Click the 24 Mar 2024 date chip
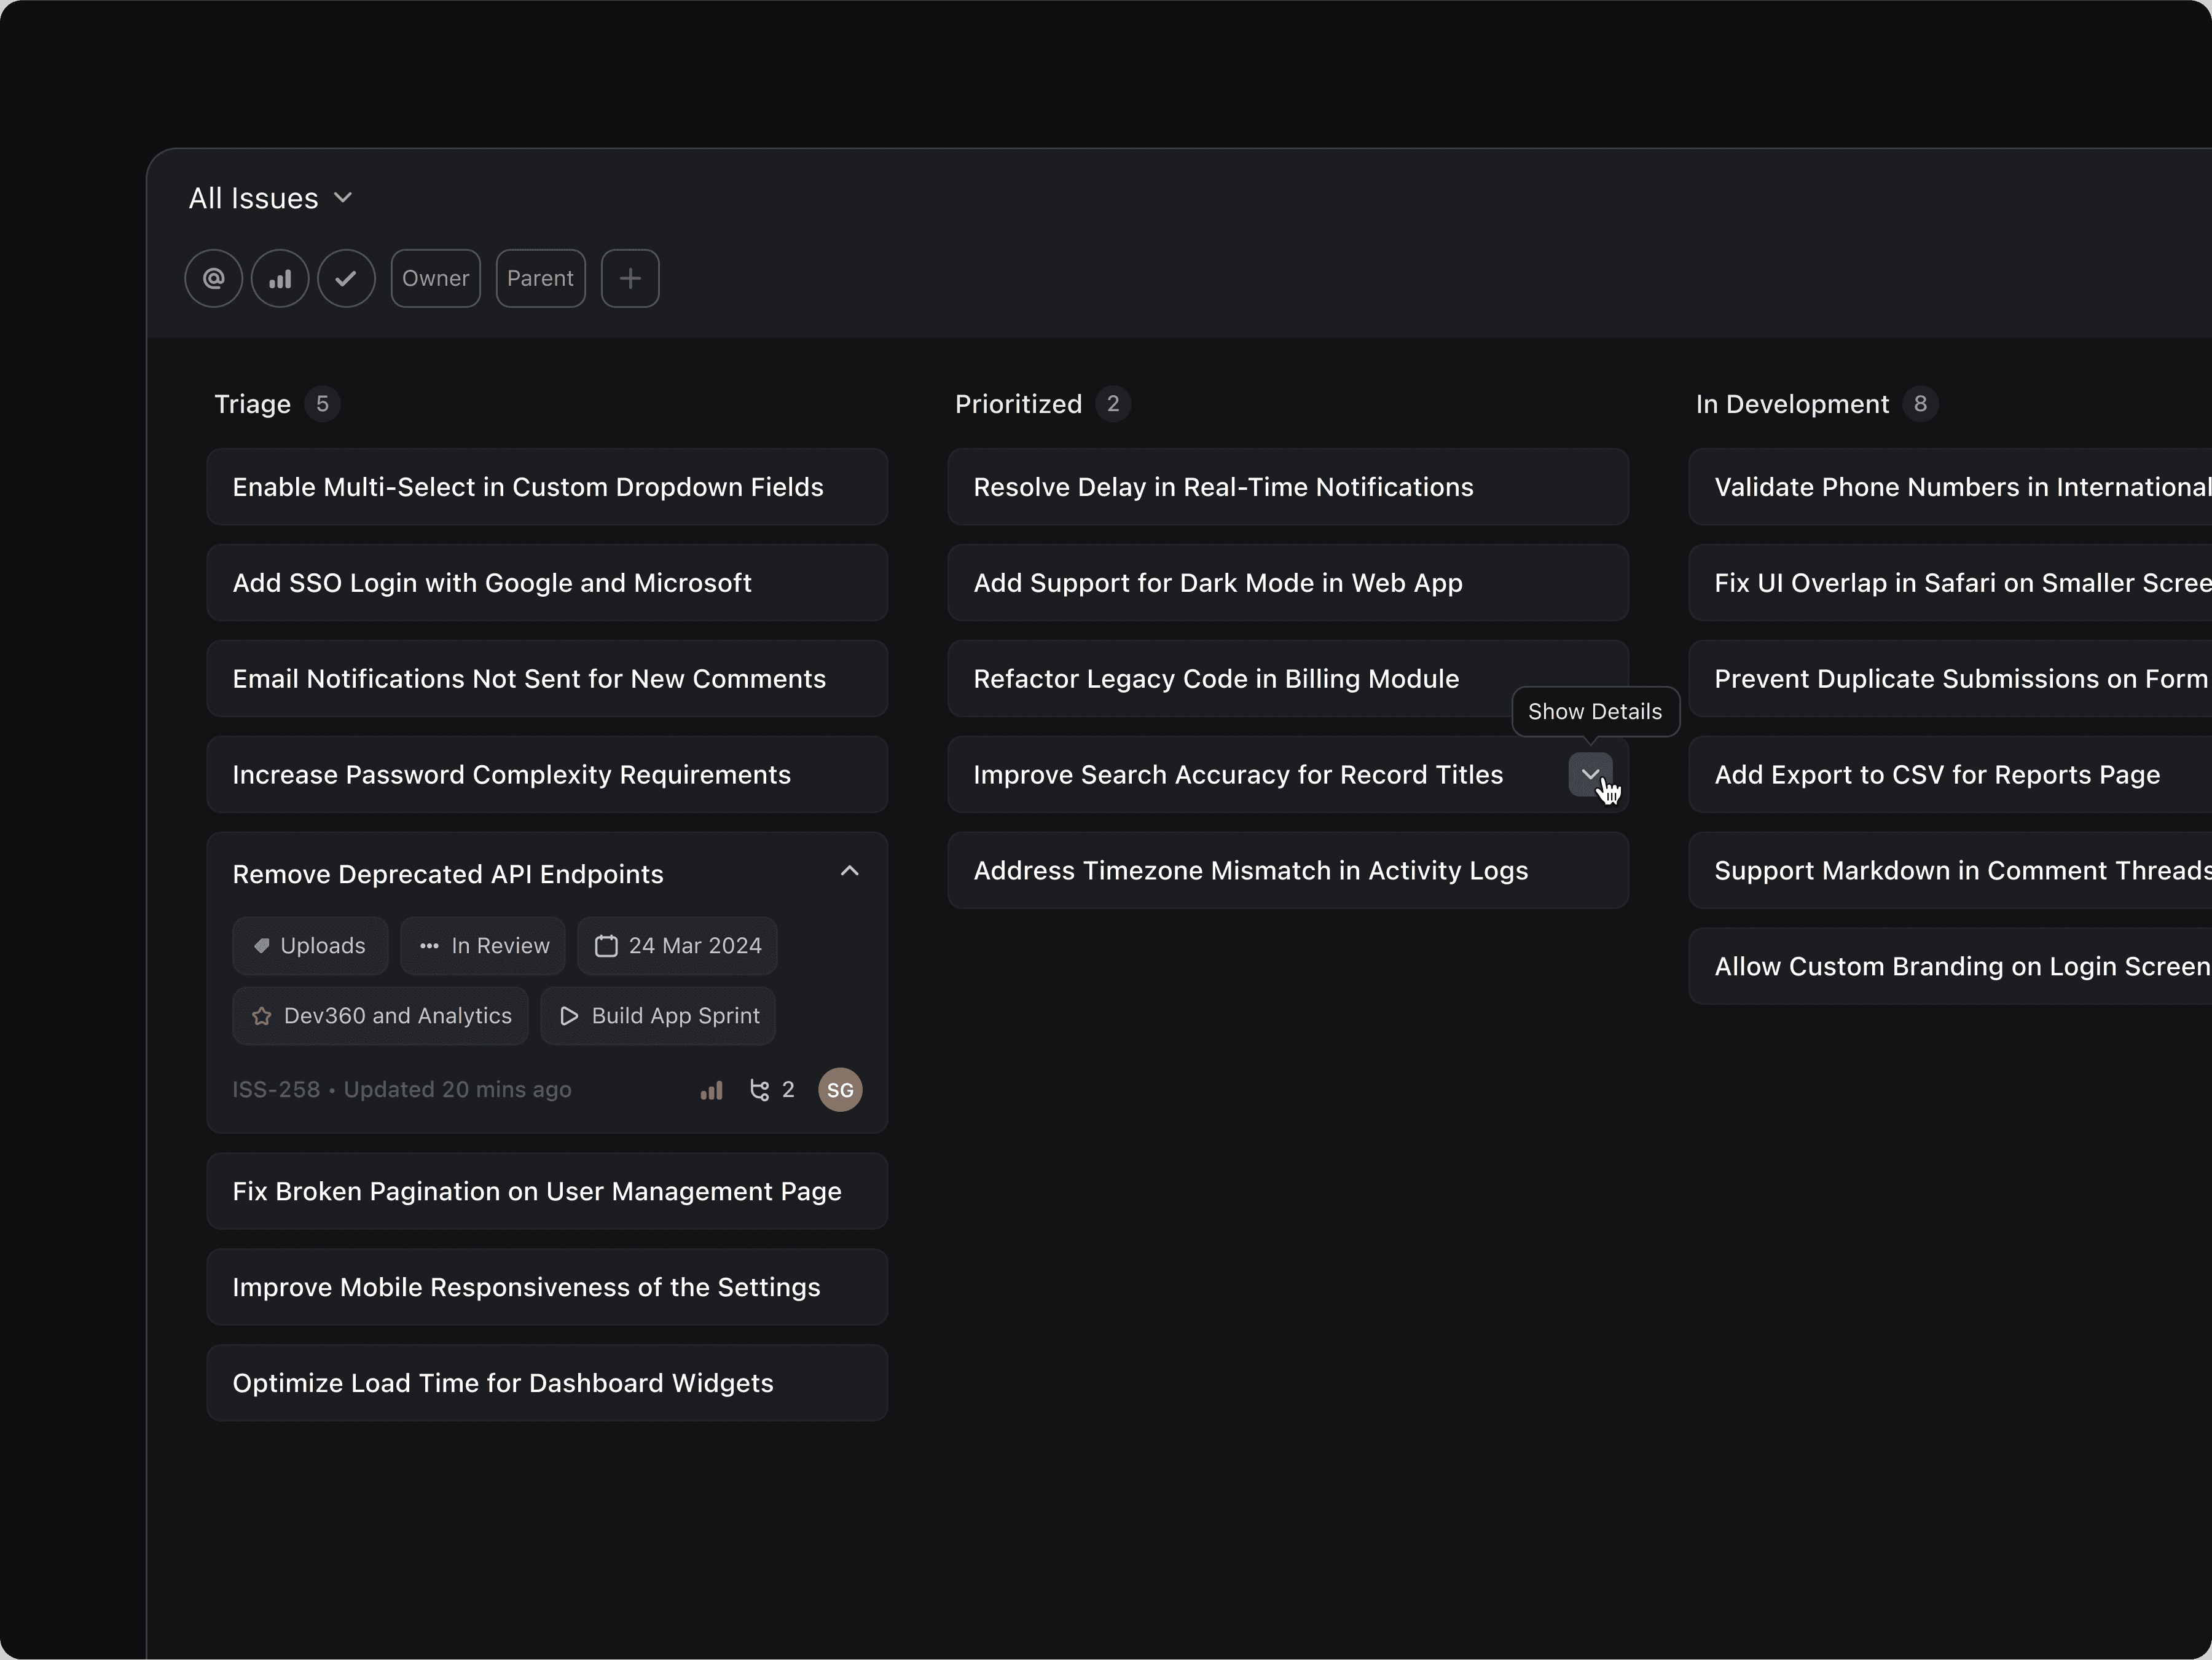The height and width of the screenshot is (1660, 2212). (677, 946)
